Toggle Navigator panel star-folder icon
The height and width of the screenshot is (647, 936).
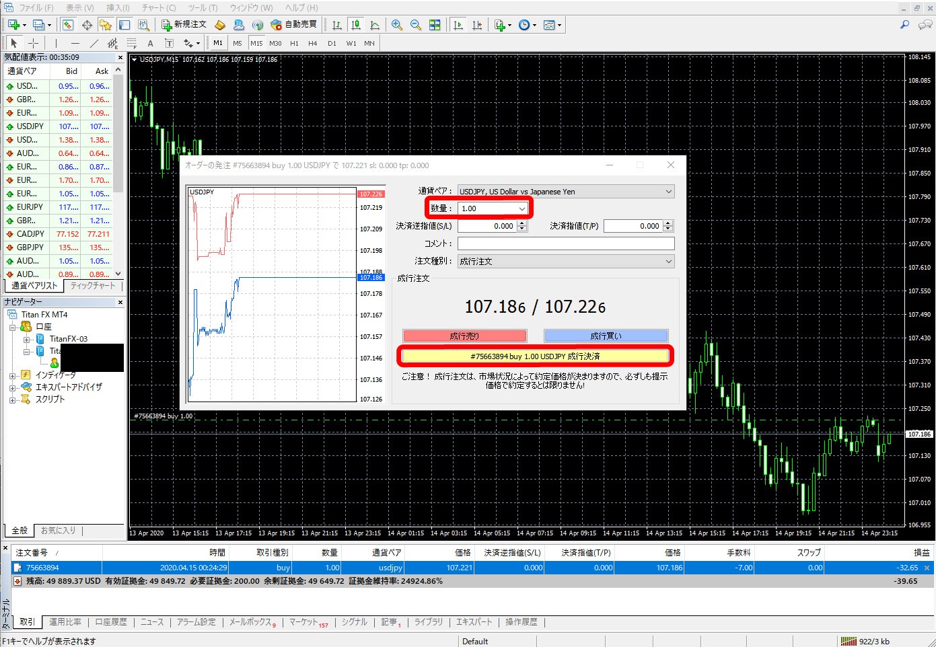pyautogui.click(x=106, y=25)
